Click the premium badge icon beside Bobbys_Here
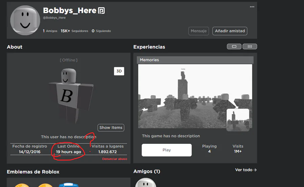 [x=101, y=10]
